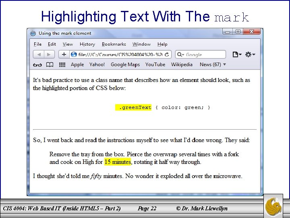Open the Google search magnifier dropdown
Viewport: 290px width, 218px height.
[x=180, y=55]
